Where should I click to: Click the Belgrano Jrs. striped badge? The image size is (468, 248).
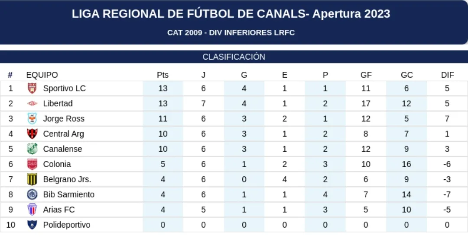[32, 179]
